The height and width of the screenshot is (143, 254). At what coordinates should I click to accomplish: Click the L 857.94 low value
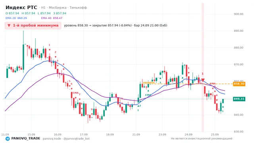click(x=44, y=13)
